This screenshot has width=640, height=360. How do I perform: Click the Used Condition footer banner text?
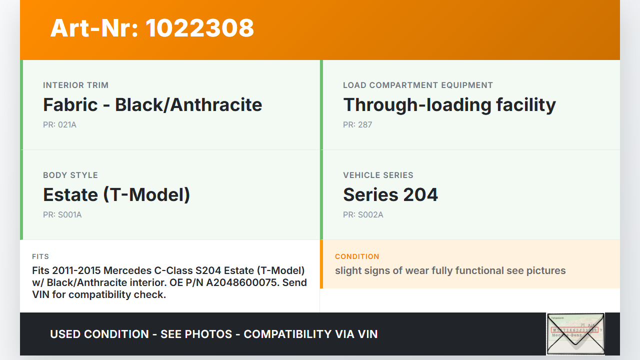click(x=213, y=334)
